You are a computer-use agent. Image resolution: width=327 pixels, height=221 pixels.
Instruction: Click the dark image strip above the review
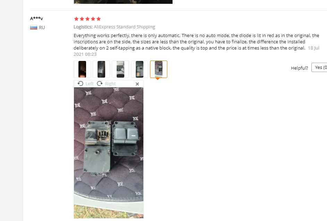click(x=123, y=2)
